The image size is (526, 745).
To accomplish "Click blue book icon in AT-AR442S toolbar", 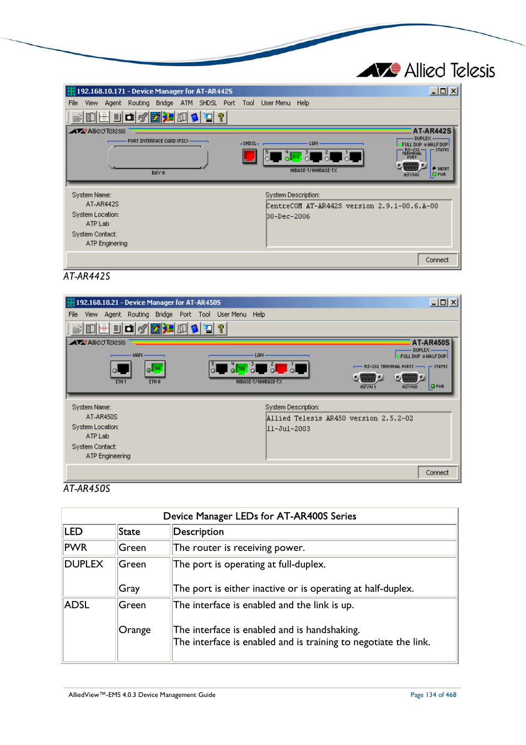I will tap(195, 117).
